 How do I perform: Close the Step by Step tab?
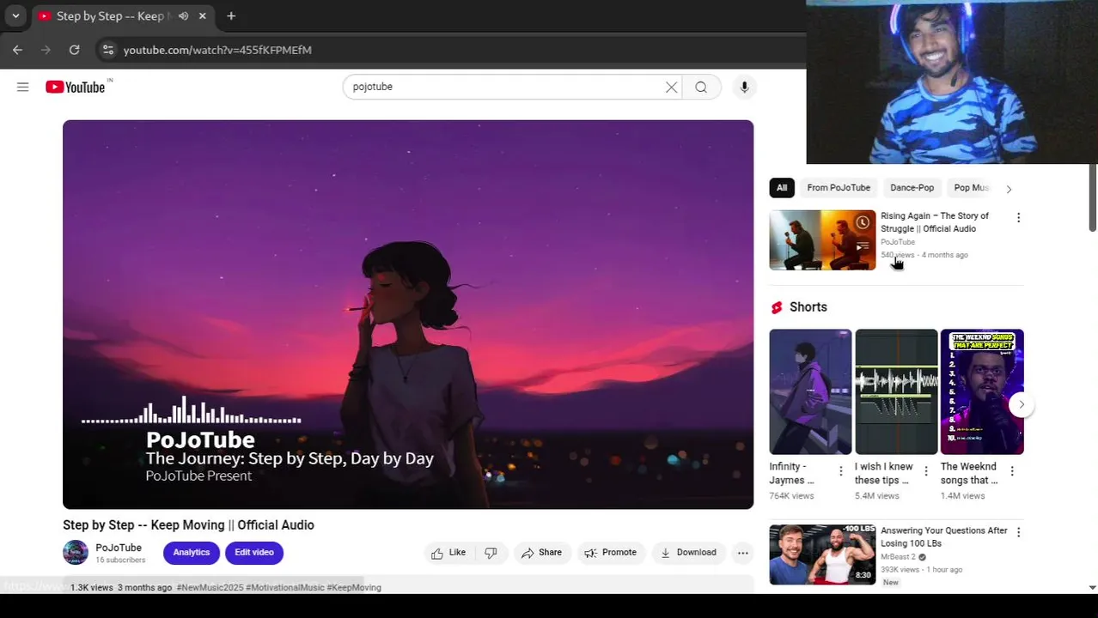202,15
